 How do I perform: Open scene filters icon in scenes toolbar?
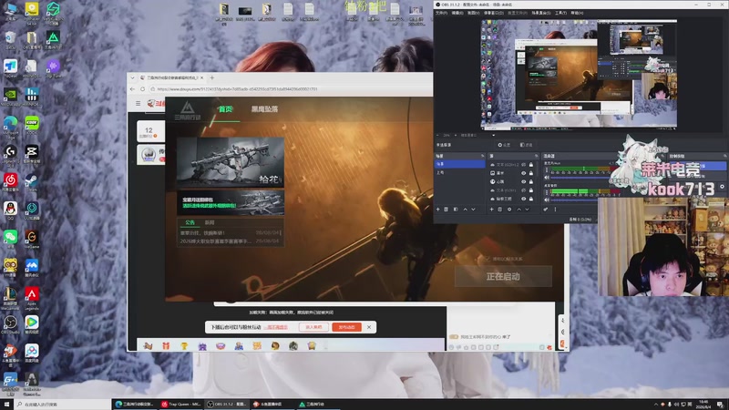[x=456, y=210]
